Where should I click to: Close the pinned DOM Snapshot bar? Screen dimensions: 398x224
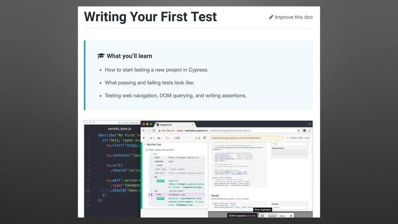(291, 216)
